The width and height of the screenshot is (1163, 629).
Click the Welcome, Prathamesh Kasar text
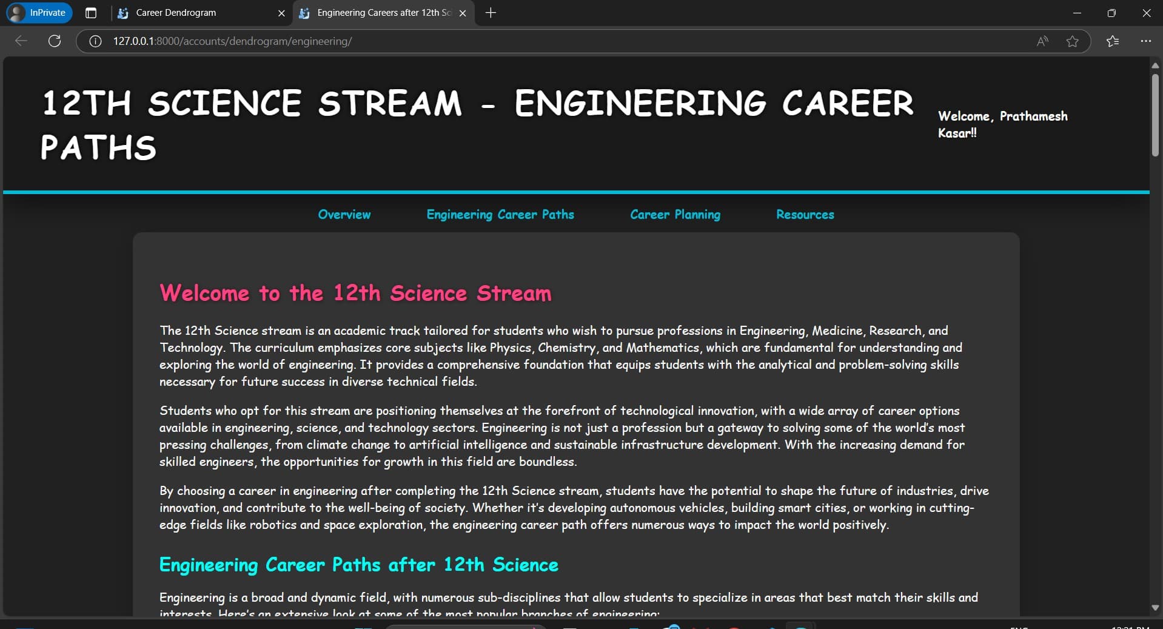tap(1003, 124)
